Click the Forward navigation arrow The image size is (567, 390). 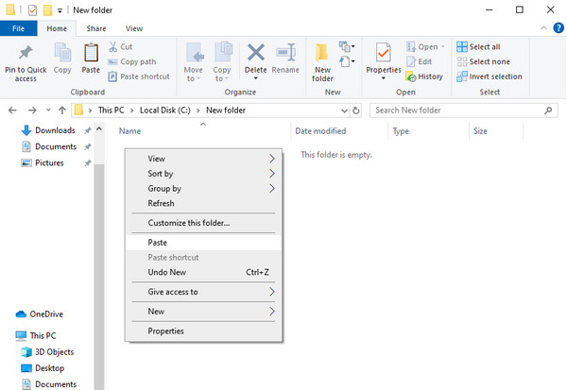[32, 110]
